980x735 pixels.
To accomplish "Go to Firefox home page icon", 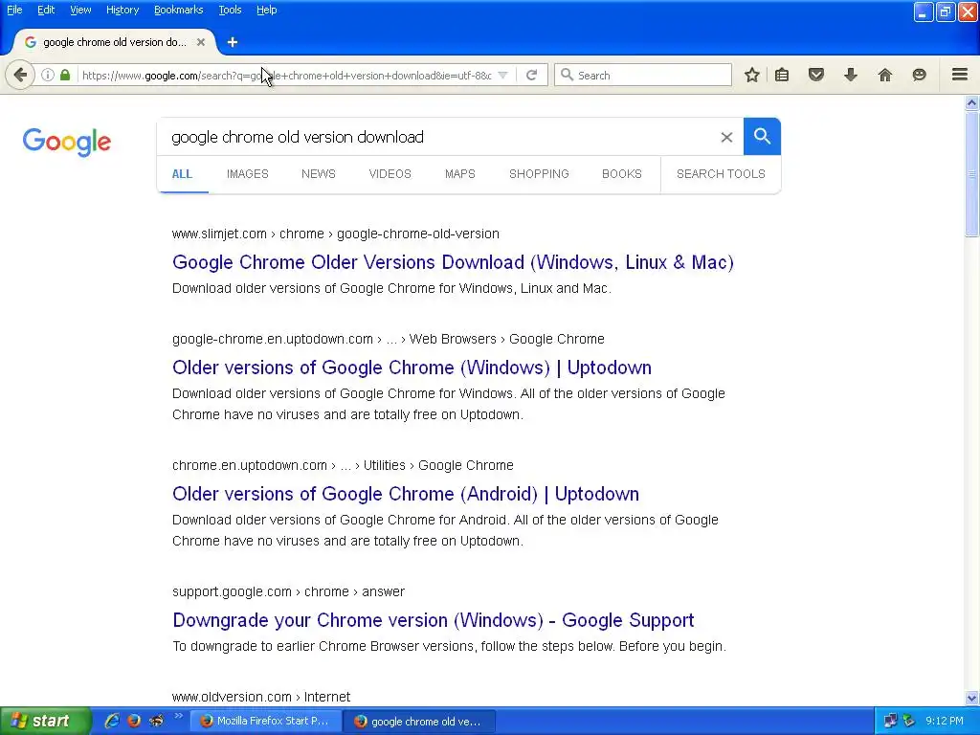I will click(885, 75).
